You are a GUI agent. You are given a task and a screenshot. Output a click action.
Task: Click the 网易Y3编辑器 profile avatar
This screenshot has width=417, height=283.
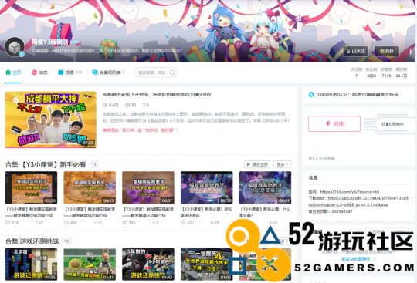(15, 47)
